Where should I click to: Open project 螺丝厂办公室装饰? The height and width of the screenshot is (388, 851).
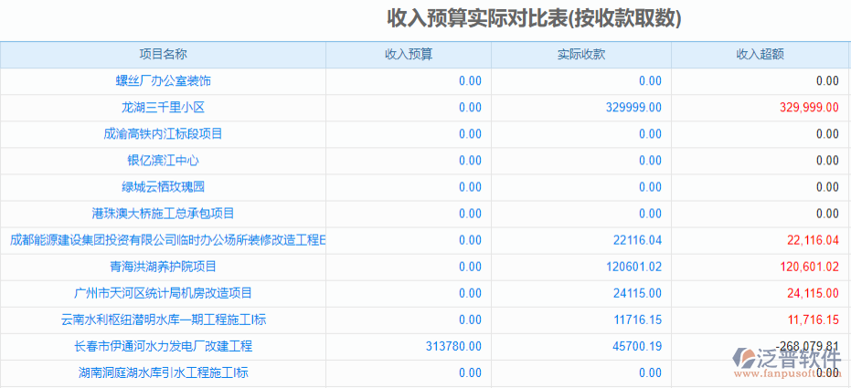tap(164, 81)
